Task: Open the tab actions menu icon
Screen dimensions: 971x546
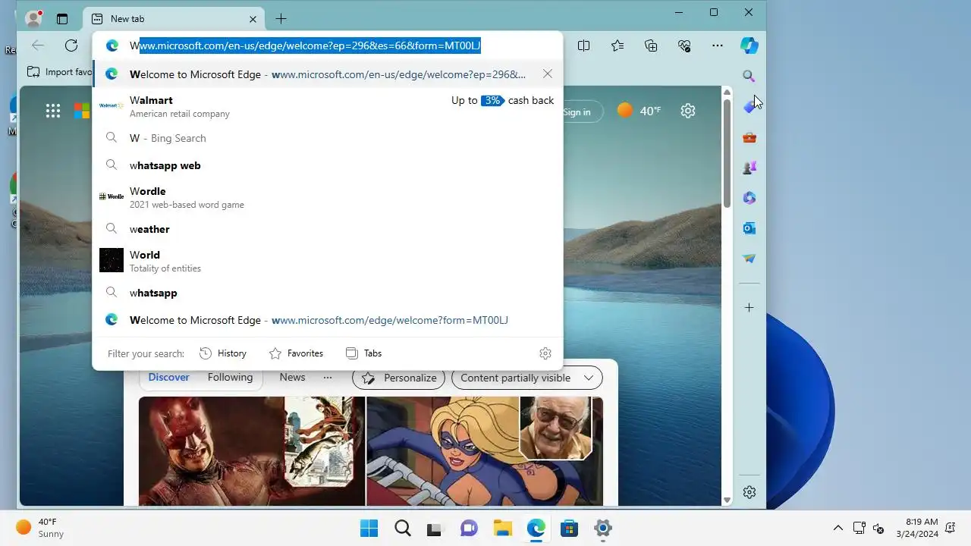Action: point(62,18)
